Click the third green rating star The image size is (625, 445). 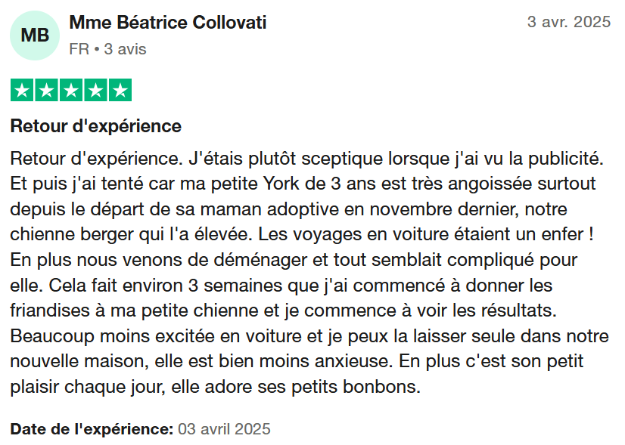click(71, 91)
